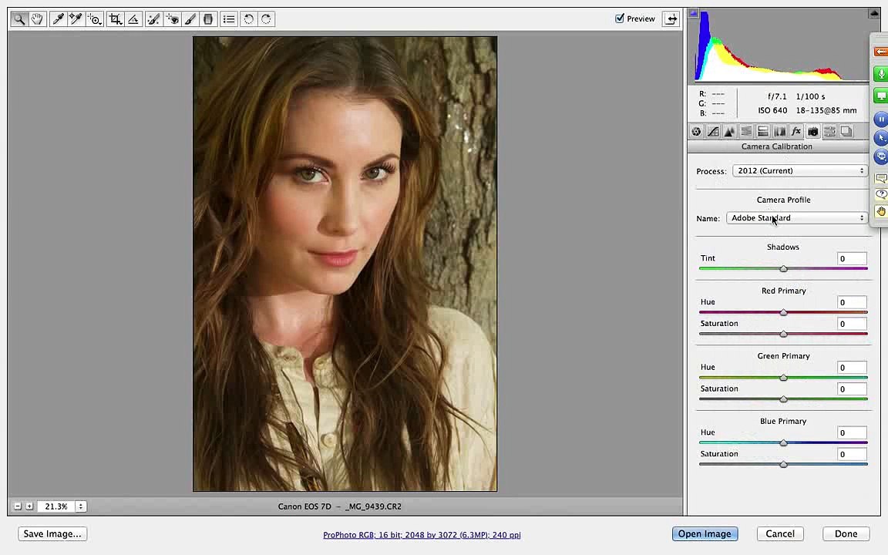
Task: Select the Adjustment Brush tool
Action: 190,19
